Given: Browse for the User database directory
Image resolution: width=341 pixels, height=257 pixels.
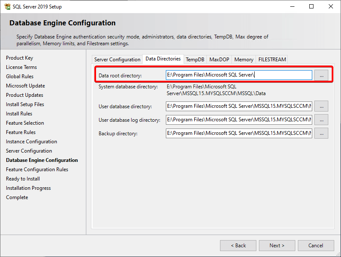Looking at the screenshot, I should coord(321,106).
